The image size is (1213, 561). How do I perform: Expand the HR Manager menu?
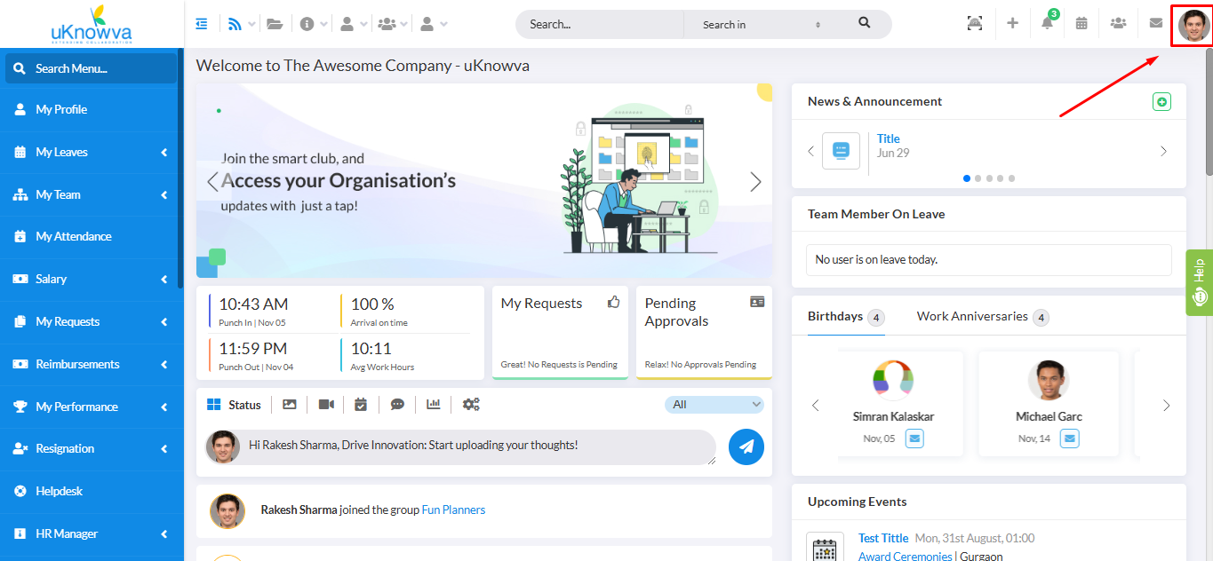pos(92,533)
